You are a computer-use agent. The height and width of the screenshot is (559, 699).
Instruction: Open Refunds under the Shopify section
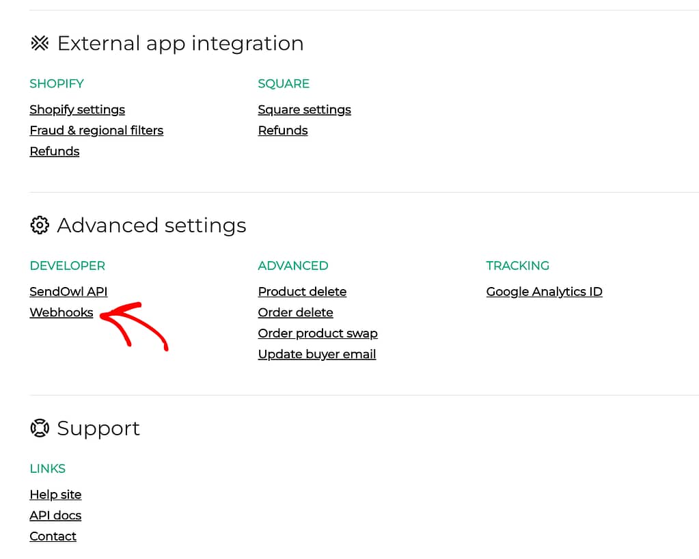pyautogui.click(x=55, y=152)
